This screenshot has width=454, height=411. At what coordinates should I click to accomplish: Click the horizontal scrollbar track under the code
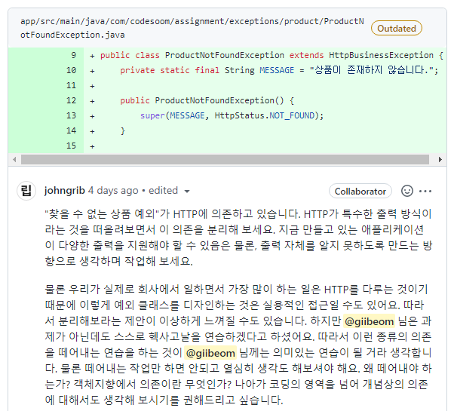[x=225, y=159]
